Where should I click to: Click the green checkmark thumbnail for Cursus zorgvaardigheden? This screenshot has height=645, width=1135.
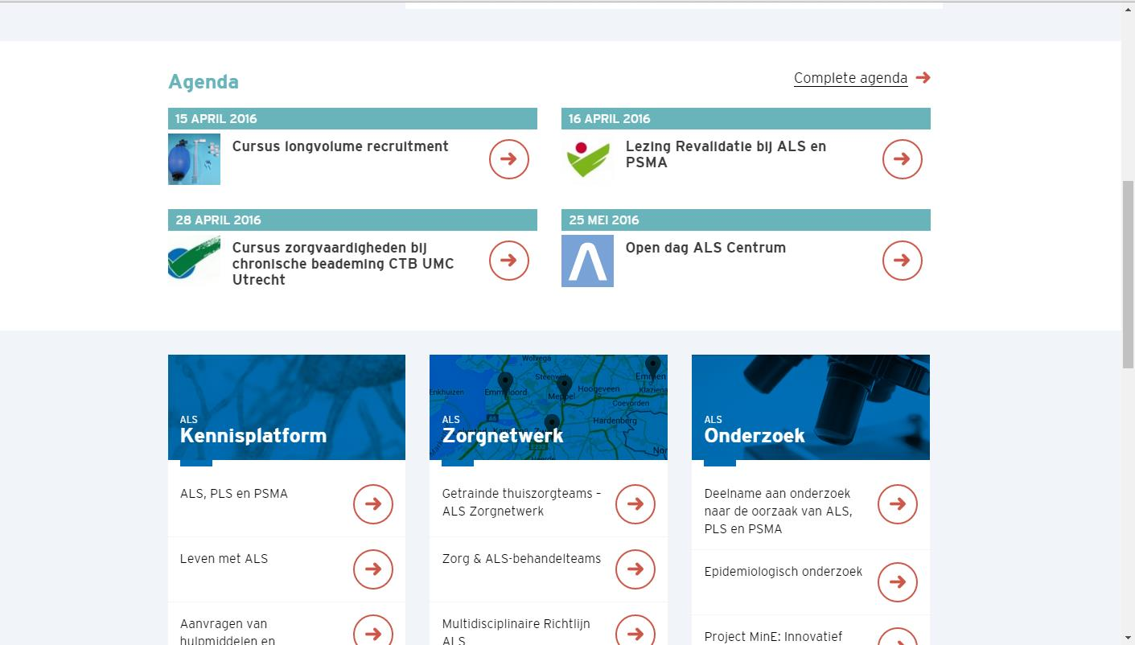(x=194, y=261)
